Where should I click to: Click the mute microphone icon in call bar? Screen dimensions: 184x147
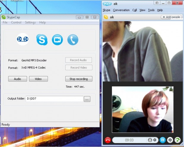(x=150, y=140)
